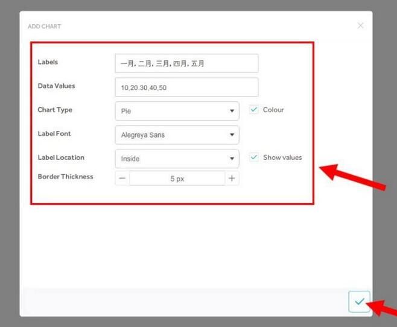Increase border thickness with plus icon

click(x=232, y=179)
